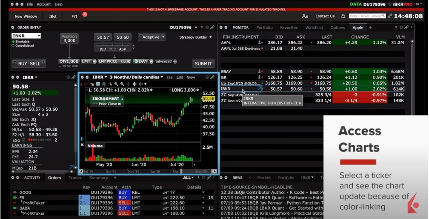Toggle the Prior Close checkbox on chart

coord(120,104)
